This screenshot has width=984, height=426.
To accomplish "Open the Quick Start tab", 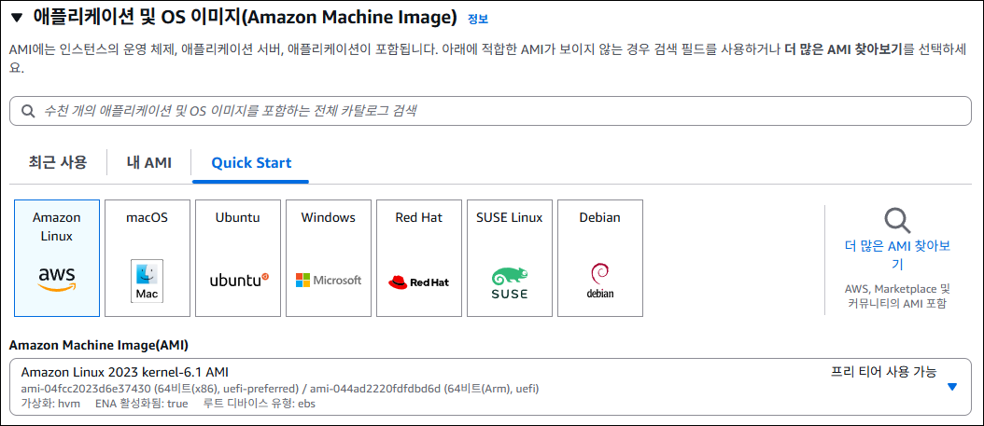I will 251,162.
